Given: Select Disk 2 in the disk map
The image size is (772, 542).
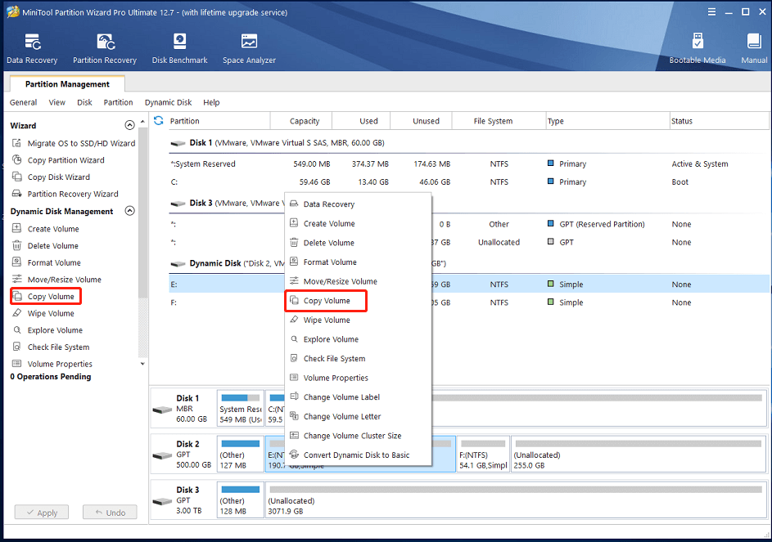Looking at the screenshot, I should tap(183, 455).
